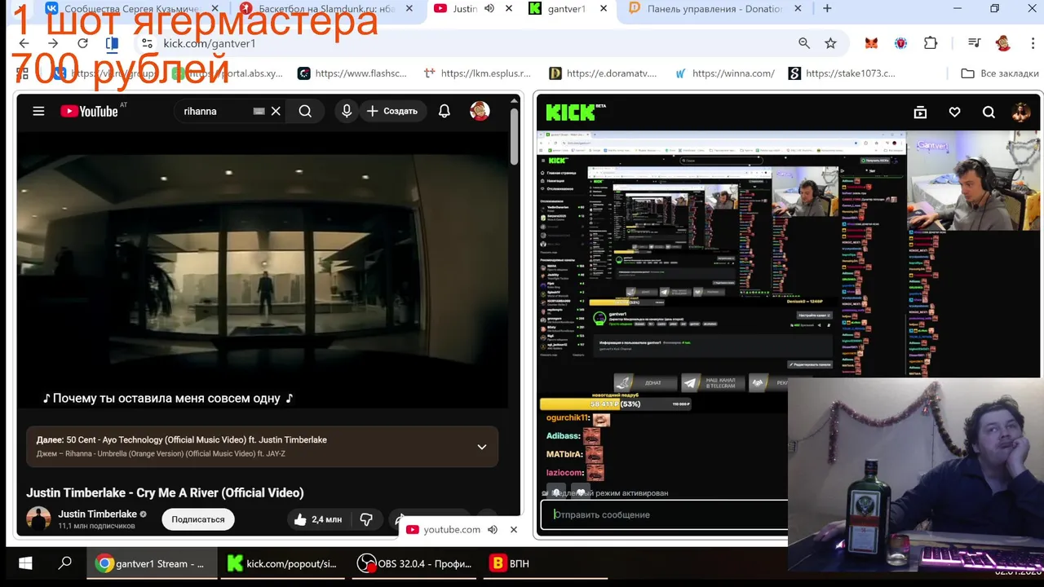
Task: Open Justin Timberlake channel avatar
Action: [x=38, y=519]
